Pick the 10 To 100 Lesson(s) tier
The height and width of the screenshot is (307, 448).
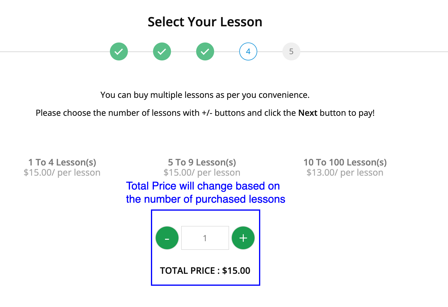pyautogui.click(x=345, y=162)
